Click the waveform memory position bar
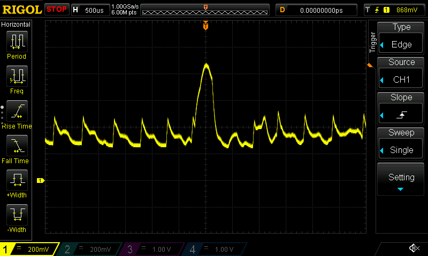This screenshot has height=256, width=428. tap(205, 10)
